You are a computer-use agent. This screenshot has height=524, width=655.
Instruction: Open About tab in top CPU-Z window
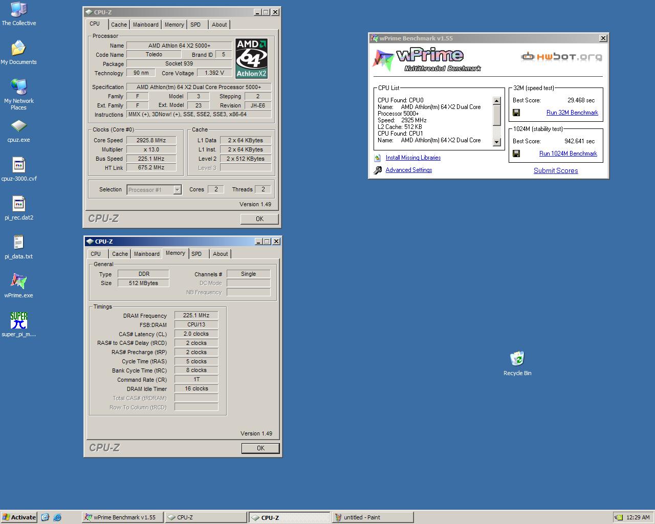click(219, 25)
